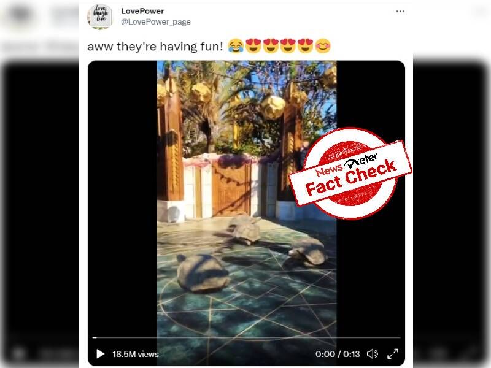This screenshot has width=491, height=368.
Task: Seek along the video progress bar
Action: (x=247, y=338)
